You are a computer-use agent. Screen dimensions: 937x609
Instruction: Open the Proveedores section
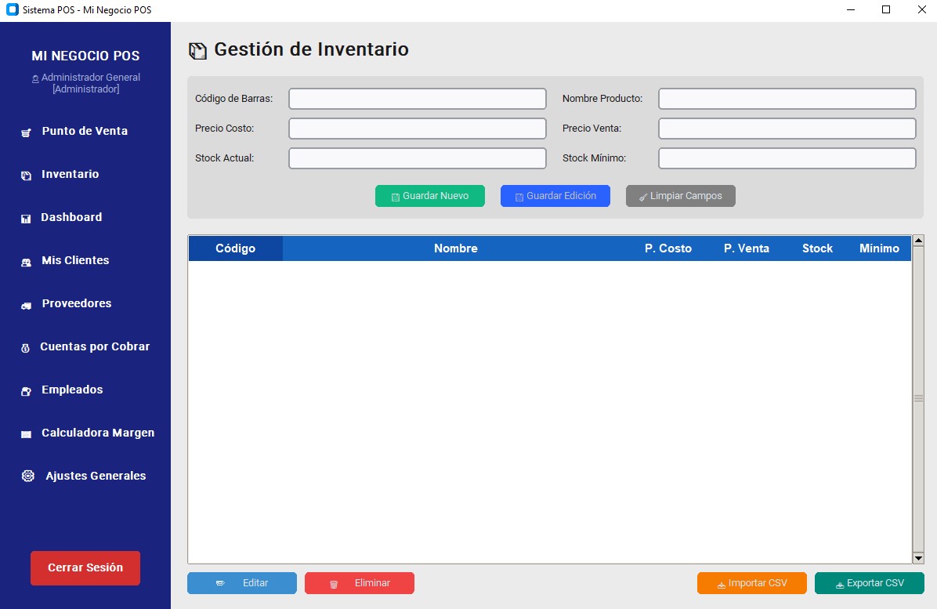pos(77,303)
